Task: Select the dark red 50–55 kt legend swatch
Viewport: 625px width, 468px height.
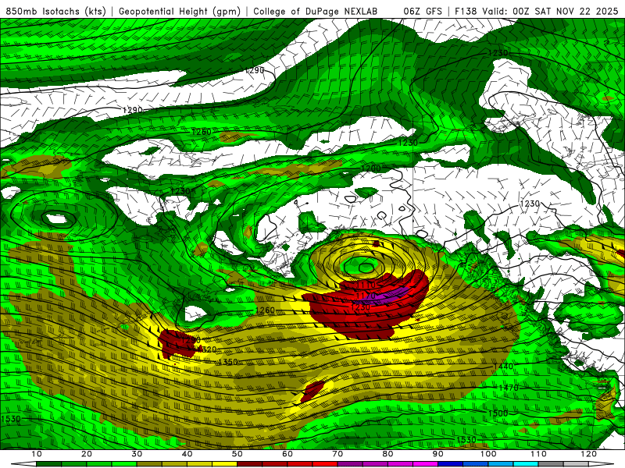Action: pos(250,464)
